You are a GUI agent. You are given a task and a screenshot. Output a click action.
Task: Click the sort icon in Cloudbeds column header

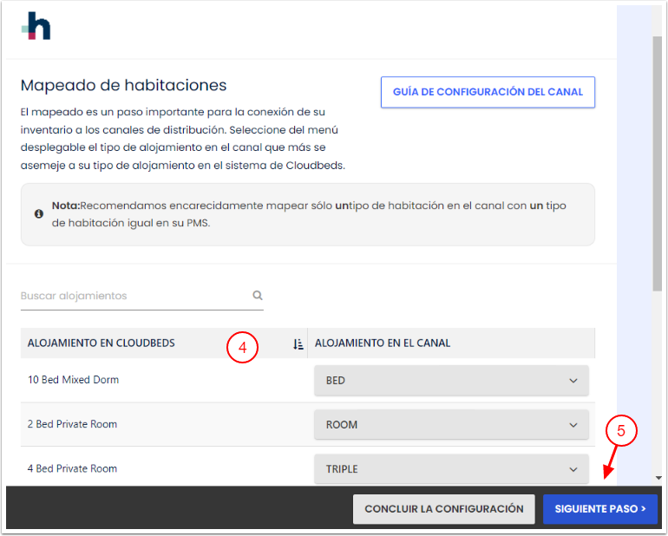298,344
